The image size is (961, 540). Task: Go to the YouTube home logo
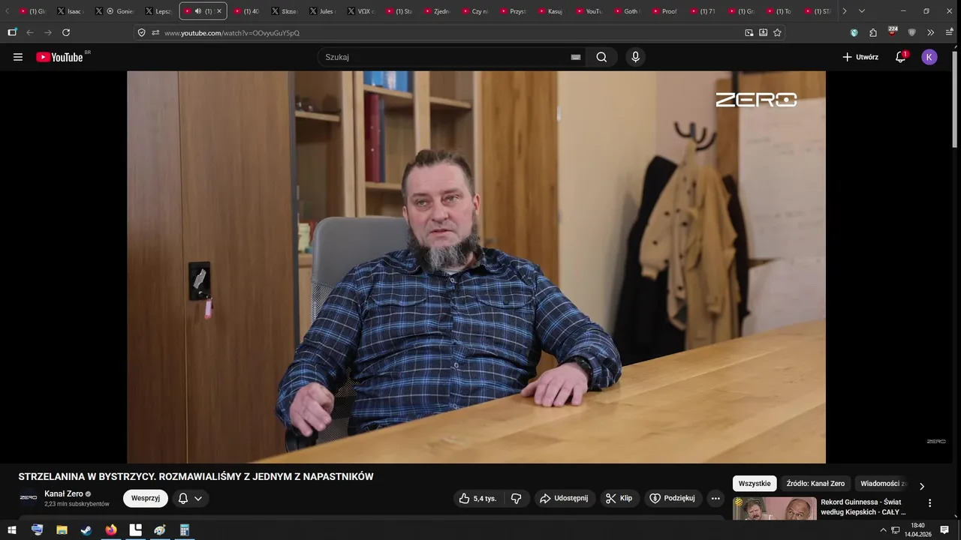tap(59, 57)
